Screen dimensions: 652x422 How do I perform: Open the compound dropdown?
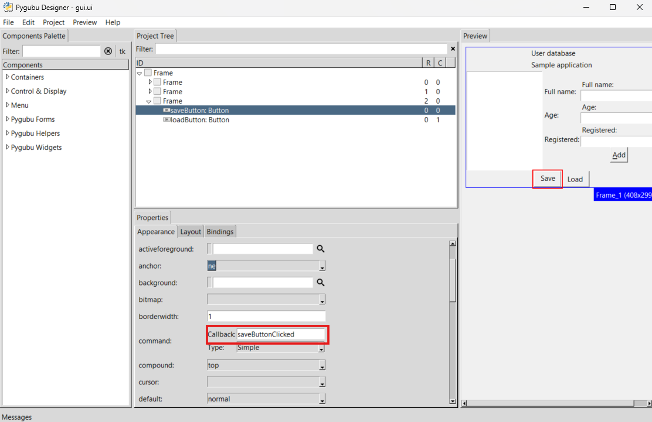321,366
